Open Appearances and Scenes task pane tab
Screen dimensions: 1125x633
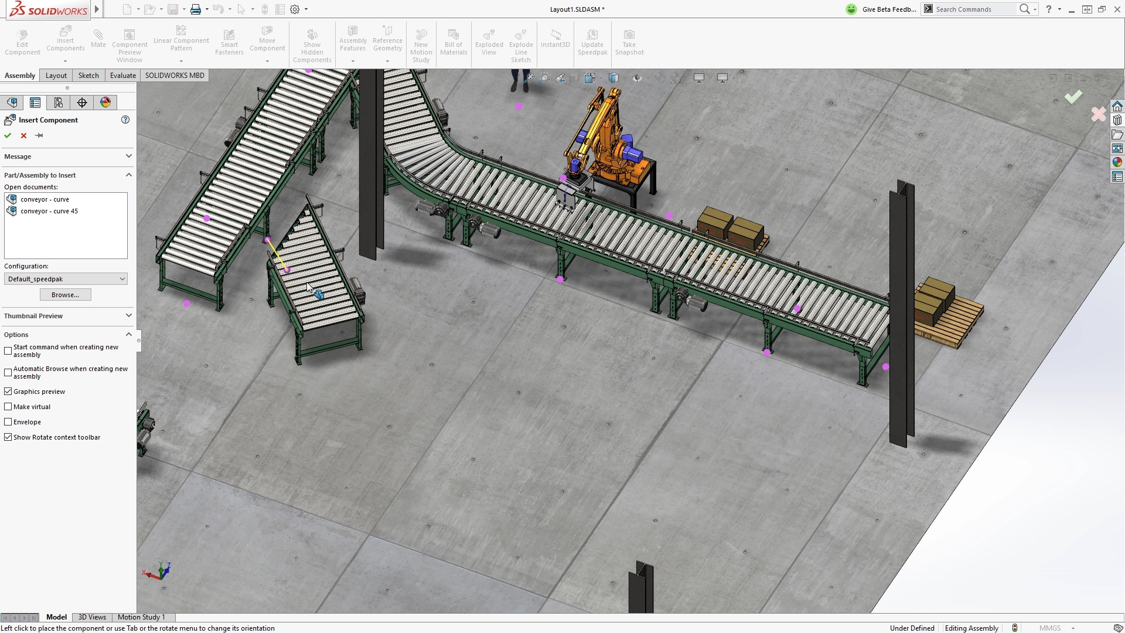pos(1117,162)
